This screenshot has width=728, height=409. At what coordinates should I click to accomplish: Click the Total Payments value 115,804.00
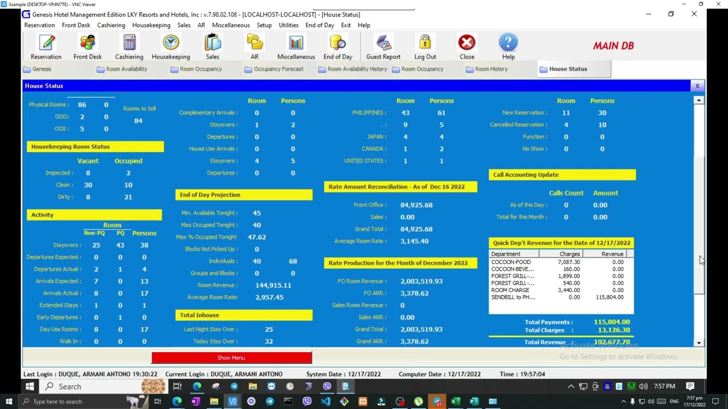pyautogui.click(x=612, y=322)
